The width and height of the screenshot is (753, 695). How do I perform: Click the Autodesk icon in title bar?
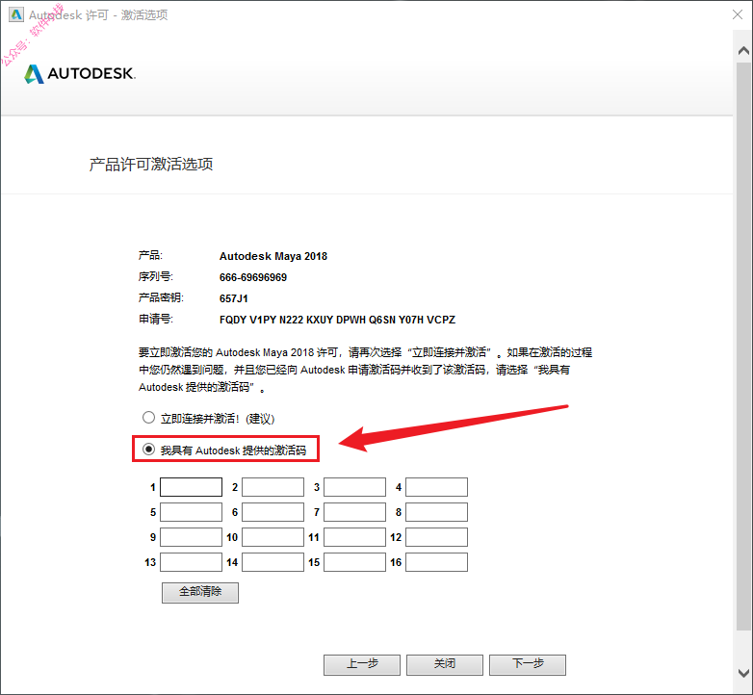point(15,14)
